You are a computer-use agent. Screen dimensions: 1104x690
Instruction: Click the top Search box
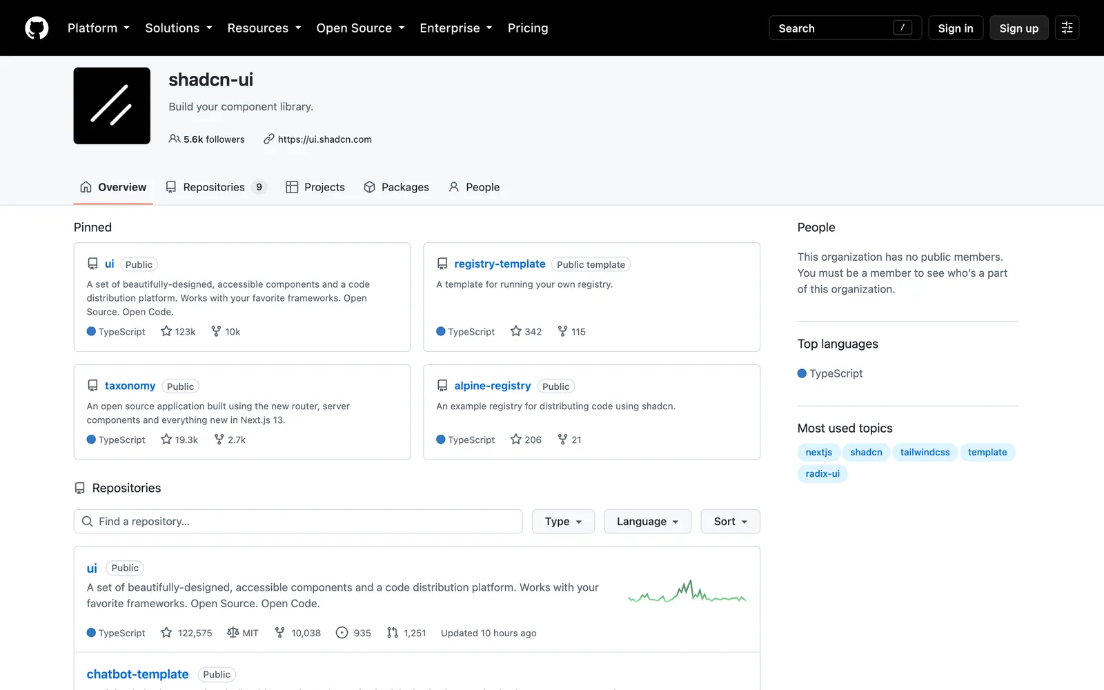click(845, 28)
